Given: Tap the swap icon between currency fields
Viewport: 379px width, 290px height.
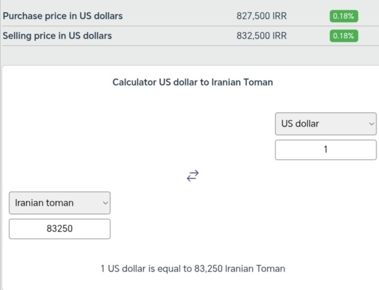Looking at the screenshot, I should tap(193, 175).
